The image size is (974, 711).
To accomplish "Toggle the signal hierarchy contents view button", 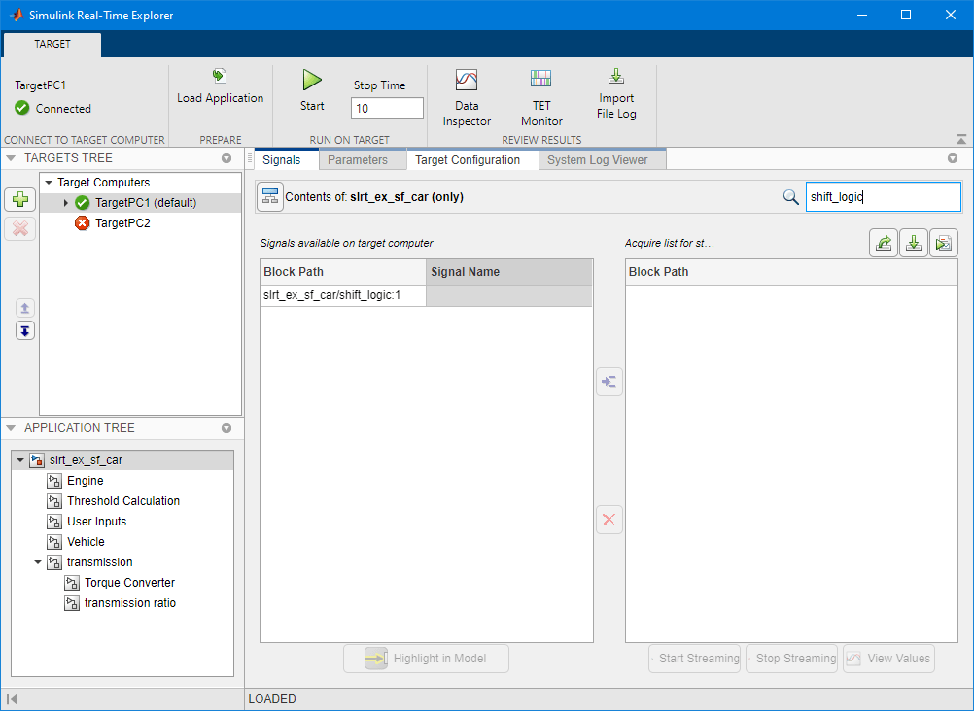I will click(270, 197).
